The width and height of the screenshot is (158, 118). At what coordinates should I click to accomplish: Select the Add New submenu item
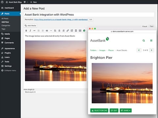click(5, 22)
